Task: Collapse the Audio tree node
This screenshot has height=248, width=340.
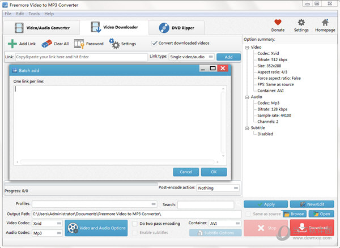Action: tap(247, 97)
